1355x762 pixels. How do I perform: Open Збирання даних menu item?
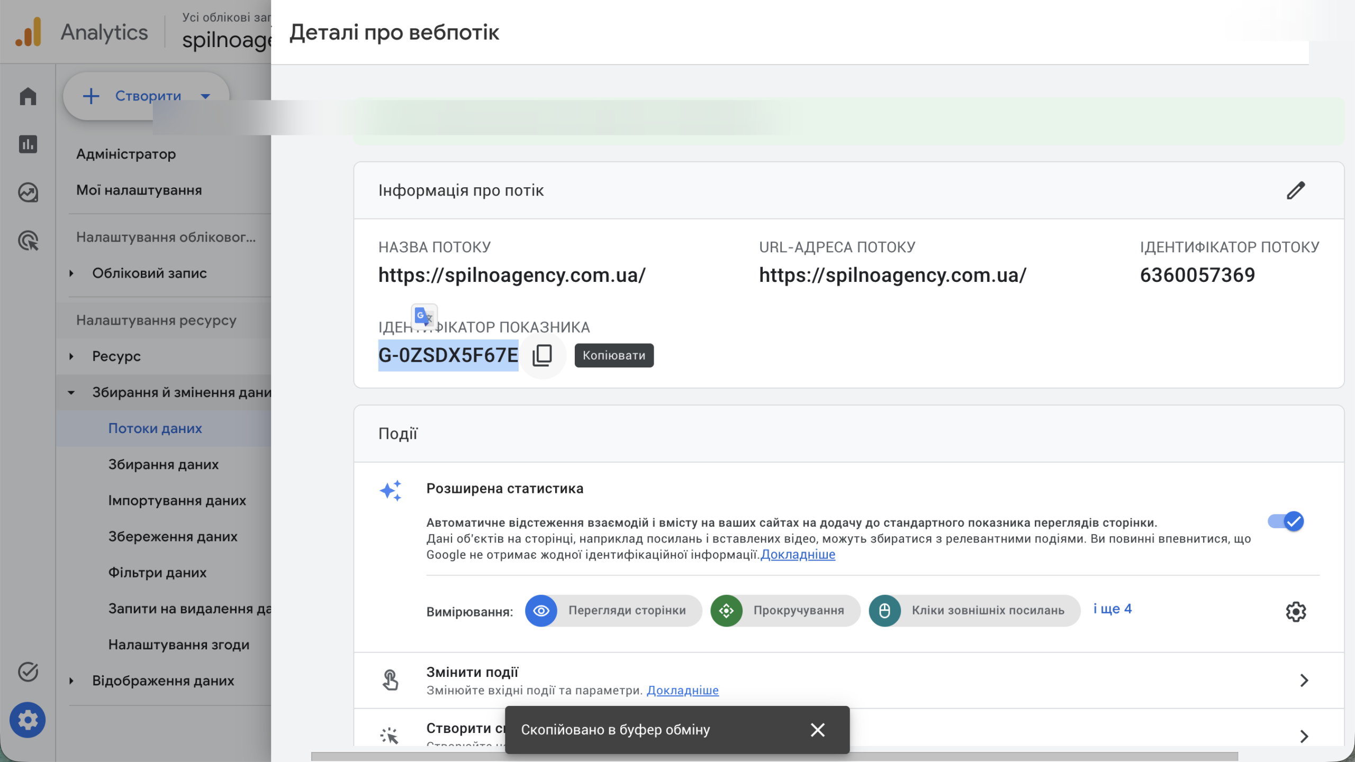164,464
